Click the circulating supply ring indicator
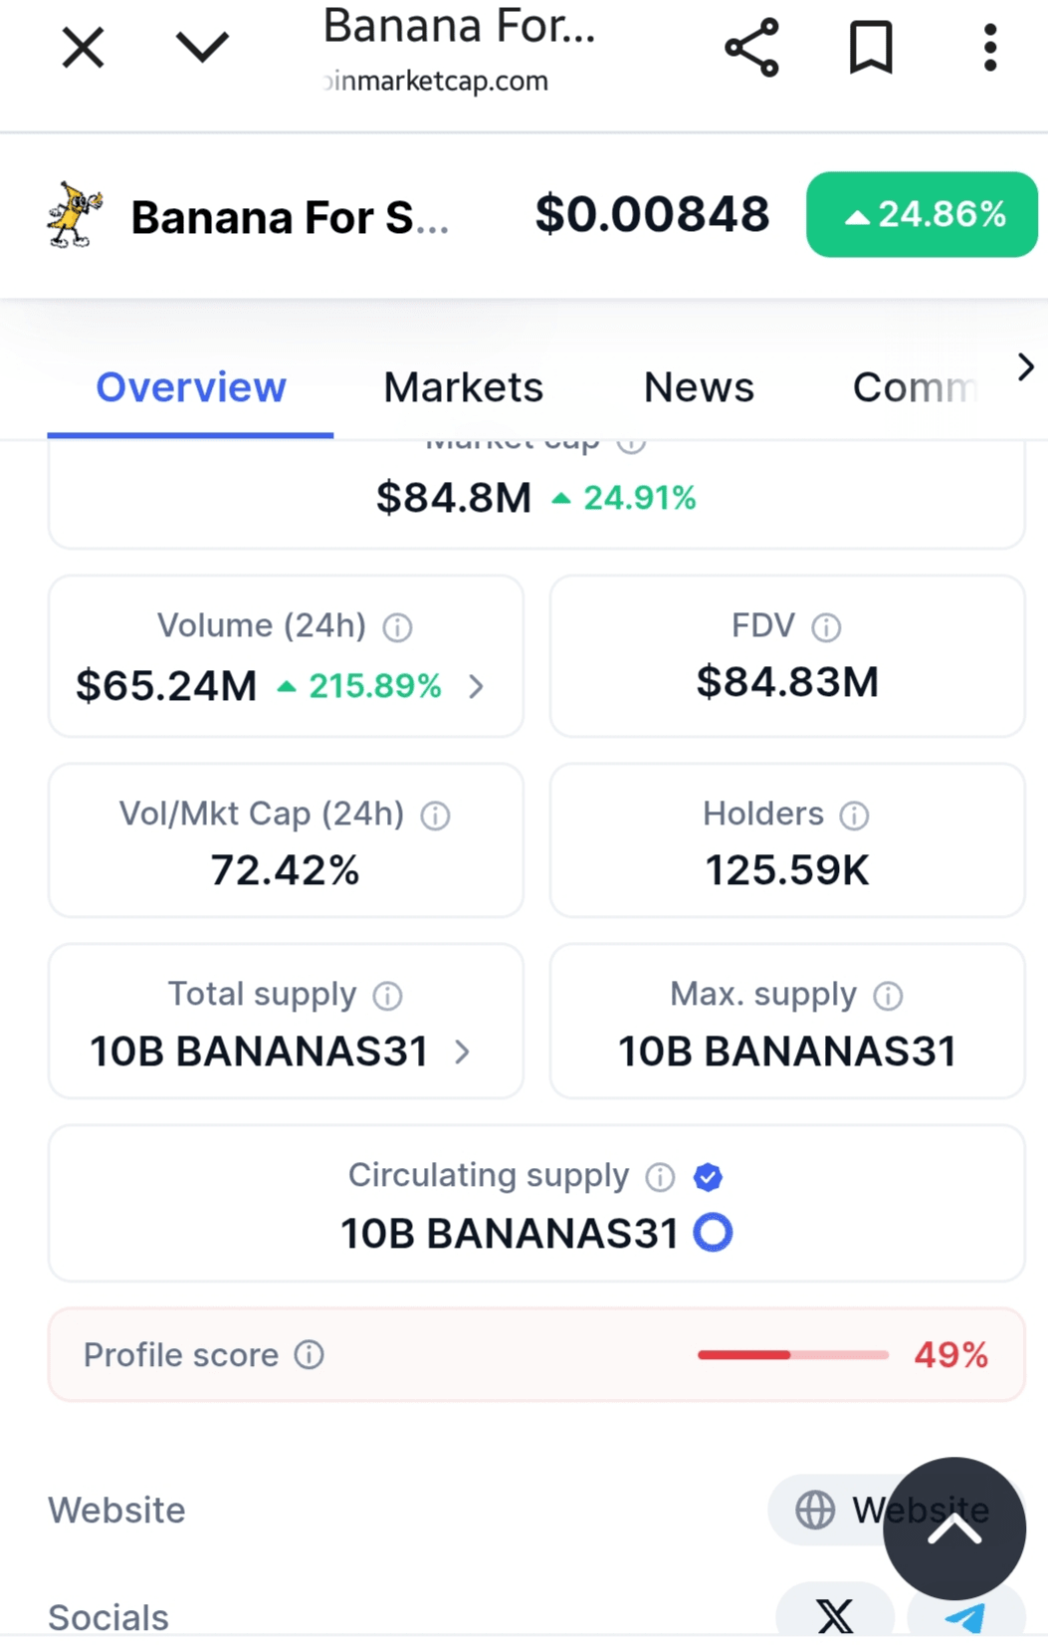This screenshot has height=1645, width=1048. pyautogui.click(x=713, y=1233)
